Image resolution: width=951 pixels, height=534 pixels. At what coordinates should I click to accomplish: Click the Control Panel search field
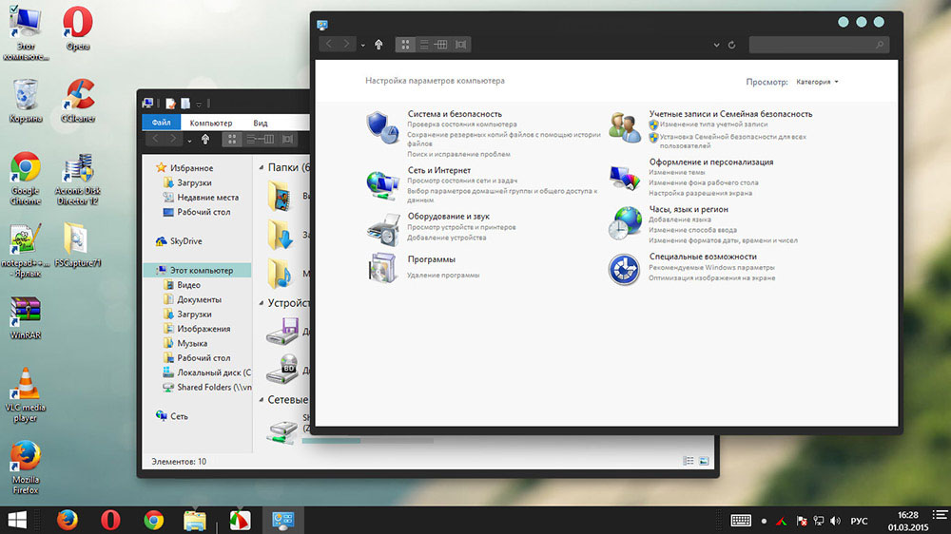(x=818, y=45)
